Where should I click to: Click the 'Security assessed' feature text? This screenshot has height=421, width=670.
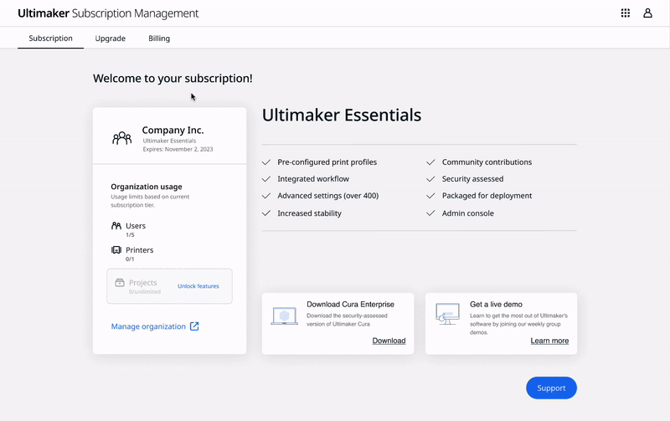pyautogui.click(x=472, y=179)
